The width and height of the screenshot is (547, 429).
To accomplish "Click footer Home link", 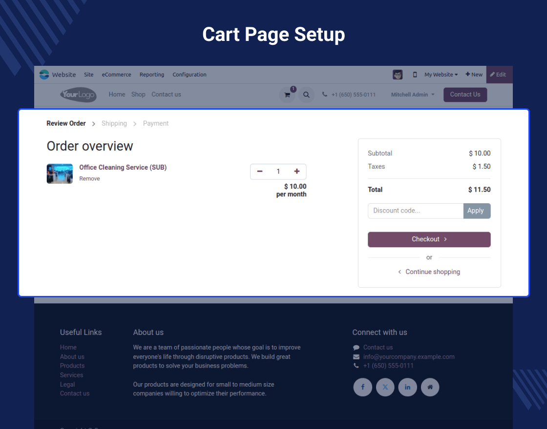I will click(x=68, y=347).
